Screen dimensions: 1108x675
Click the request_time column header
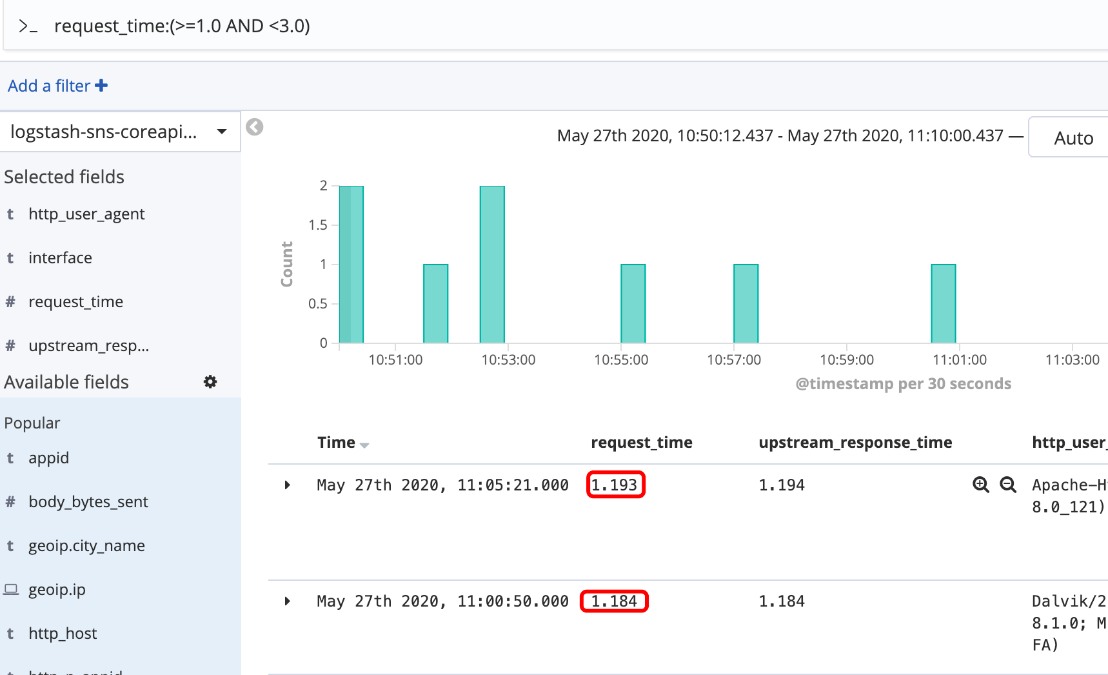(x=641, y=443)
